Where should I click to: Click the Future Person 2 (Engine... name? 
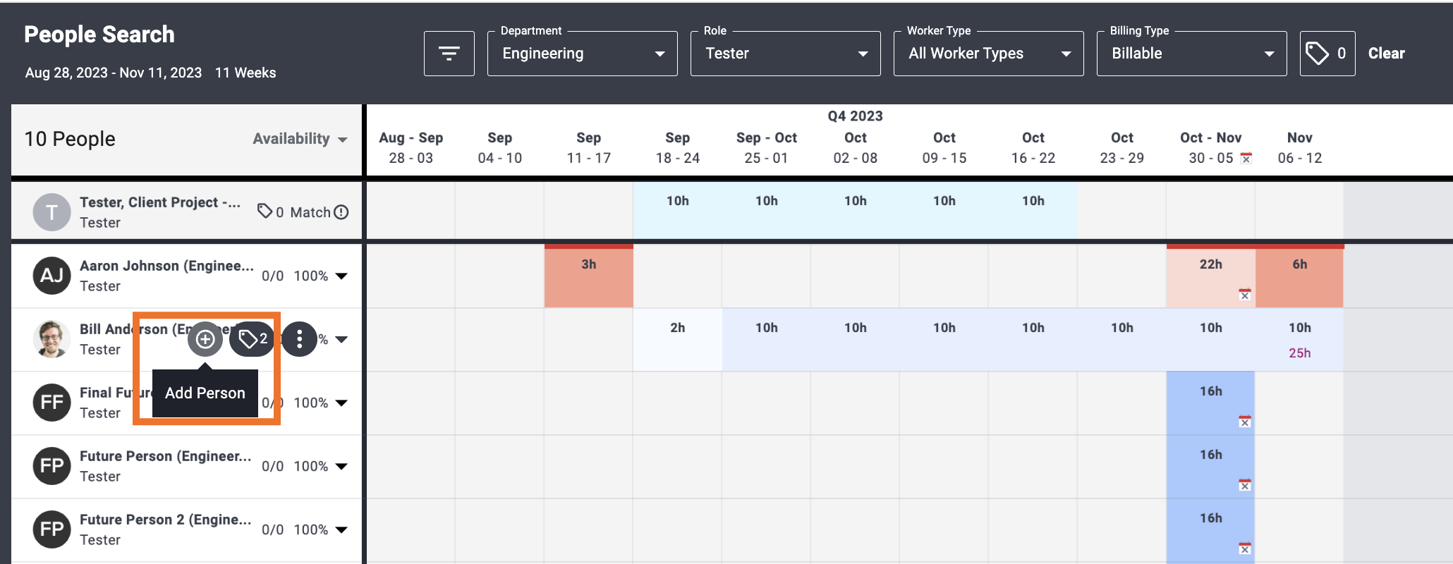(x=166, y=520)
